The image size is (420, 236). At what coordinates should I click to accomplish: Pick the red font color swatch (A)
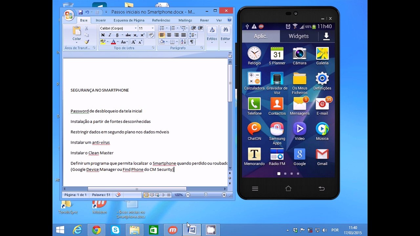point(113,42)
